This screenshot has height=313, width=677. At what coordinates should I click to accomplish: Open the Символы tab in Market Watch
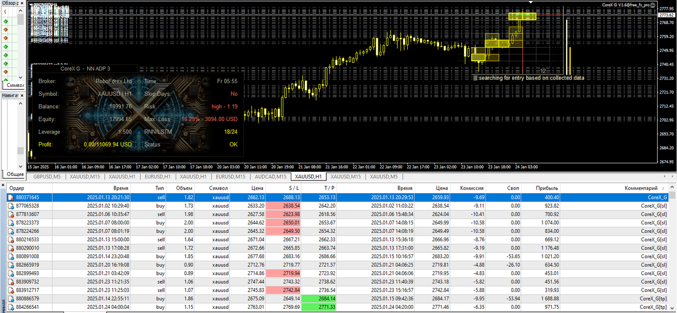(x=14, y=85)
